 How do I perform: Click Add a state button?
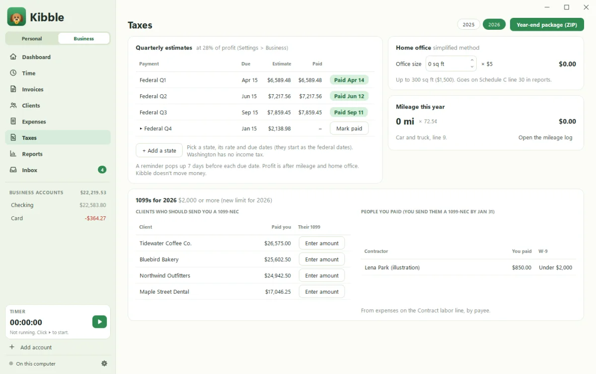pyautogui.click(x=159, y=151)
